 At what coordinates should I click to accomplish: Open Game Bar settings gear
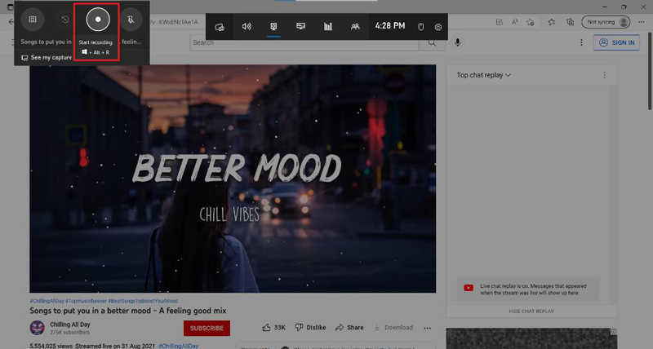pyautogui.click(x=438, y=27)
